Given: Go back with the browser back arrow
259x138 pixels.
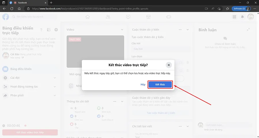Looking at the screenshot, I should click(4, 9).
